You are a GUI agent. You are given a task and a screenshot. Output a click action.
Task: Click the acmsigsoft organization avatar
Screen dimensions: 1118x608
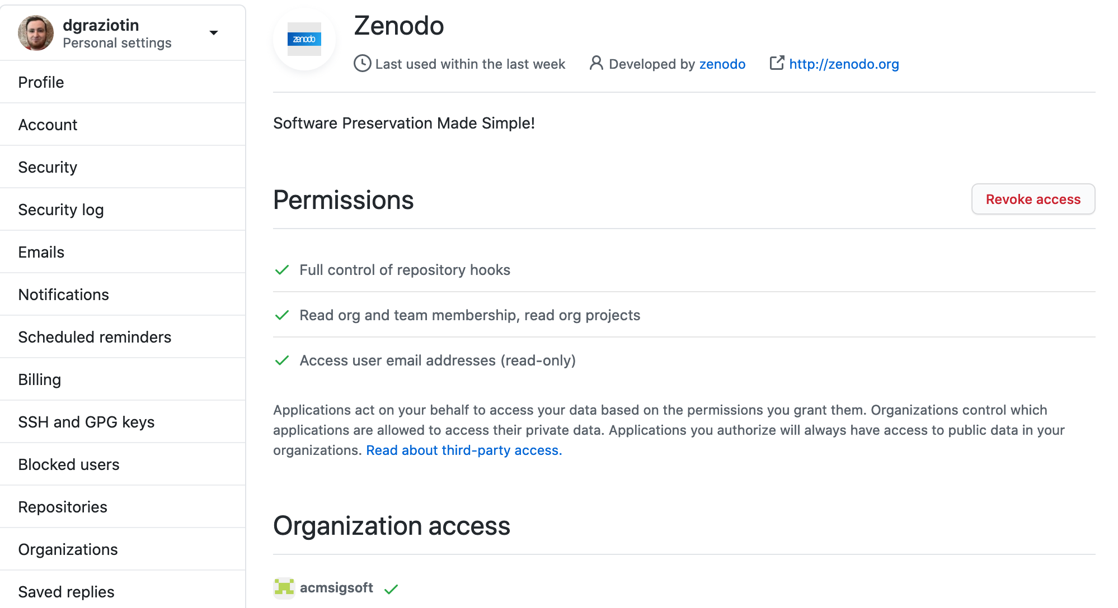[284, 588]
